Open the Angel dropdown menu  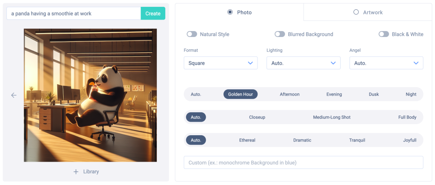[386, 63]
